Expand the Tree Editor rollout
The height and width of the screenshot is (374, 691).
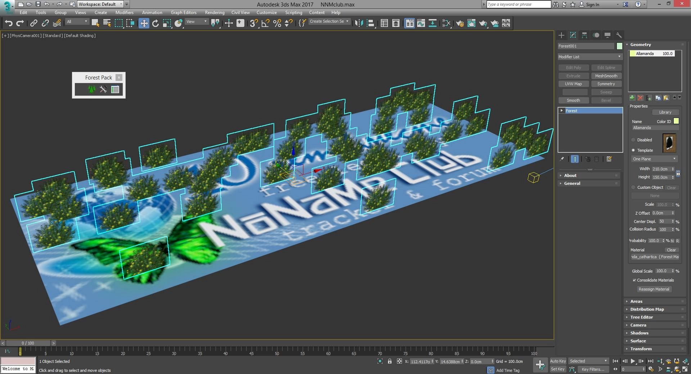pos(655,317)
